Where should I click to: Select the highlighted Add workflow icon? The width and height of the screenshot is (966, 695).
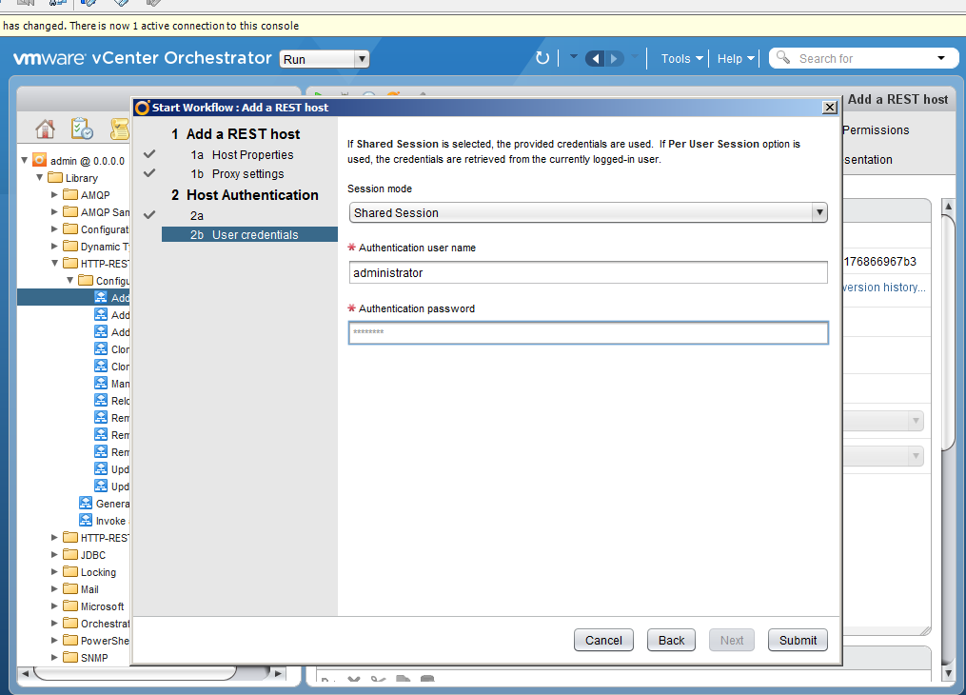coord(101,297)
